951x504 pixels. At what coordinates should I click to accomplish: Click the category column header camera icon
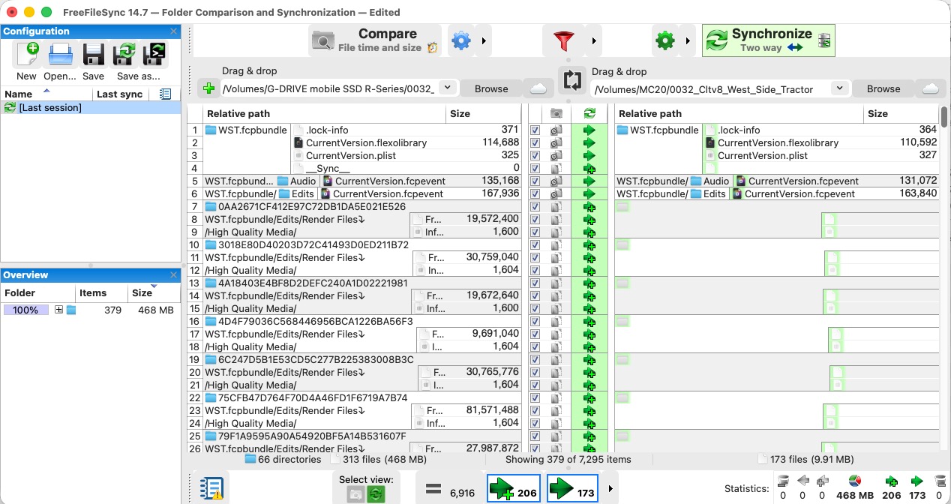pos(556,114)
